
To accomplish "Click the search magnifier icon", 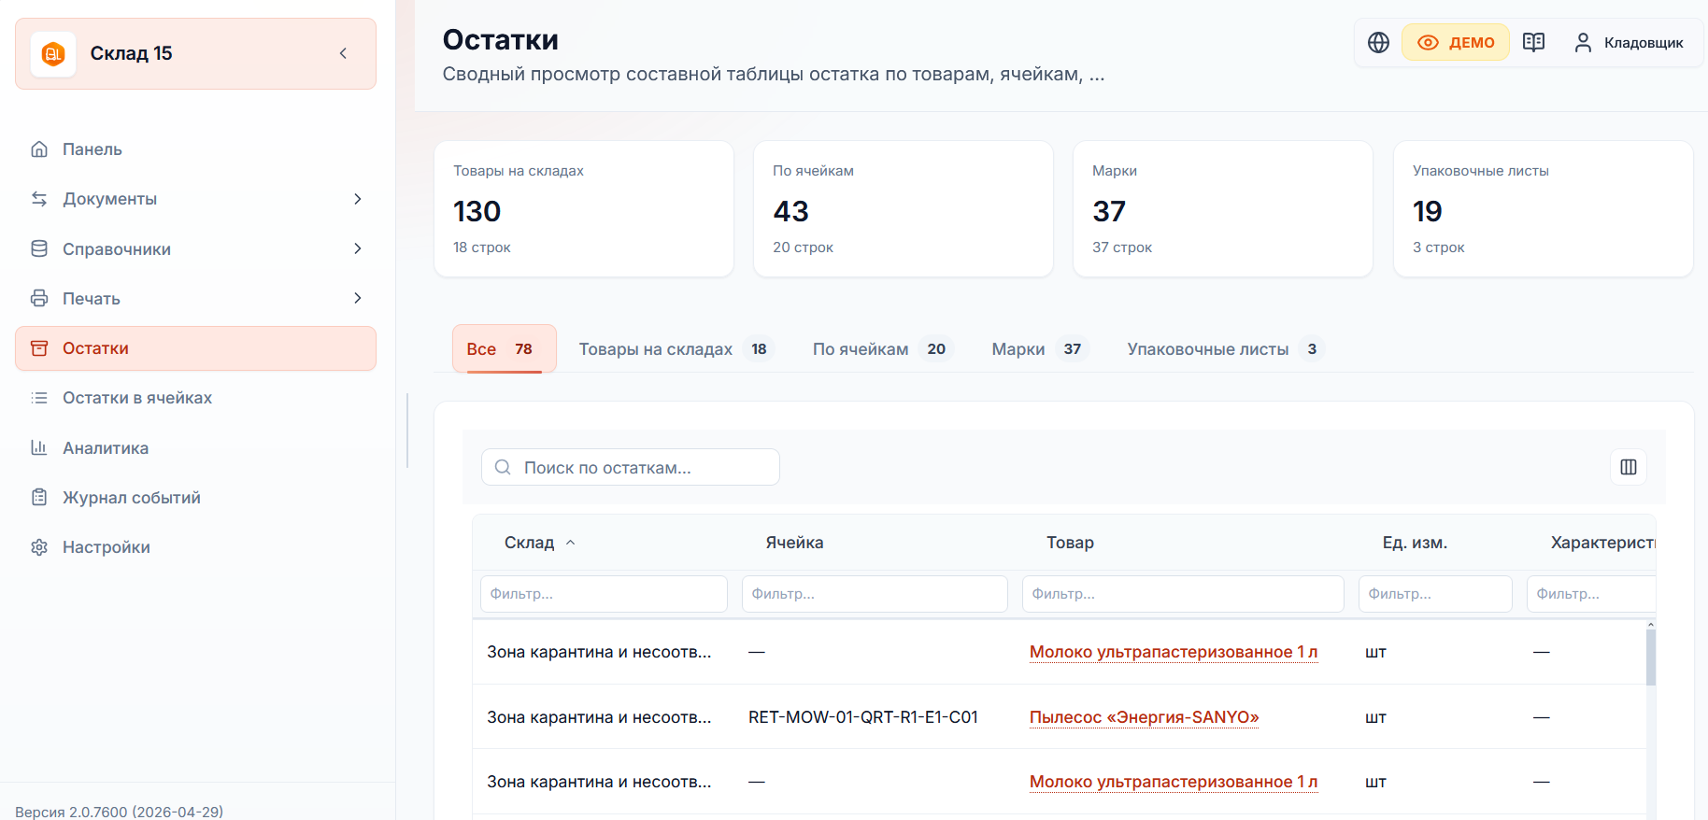I will (503, 467).
